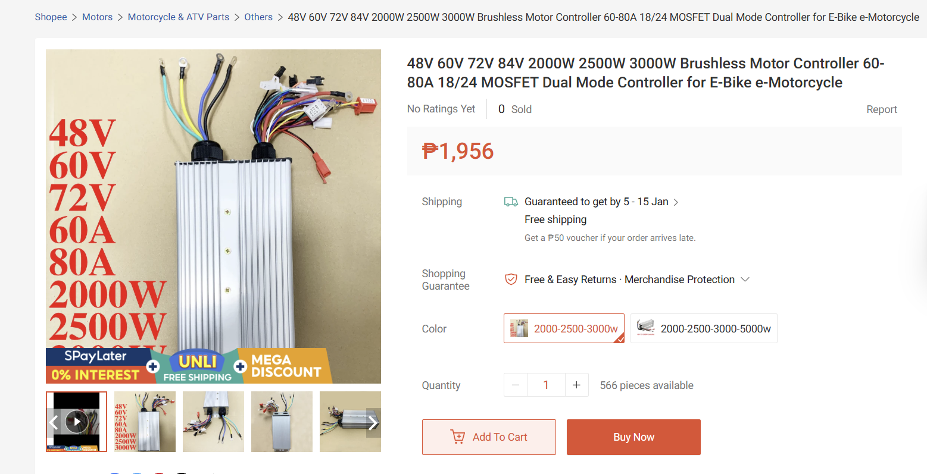Expand the Merchandise Protection dropdown

[745, 280]
